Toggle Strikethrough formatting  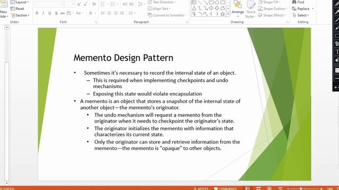click(63, 13)
